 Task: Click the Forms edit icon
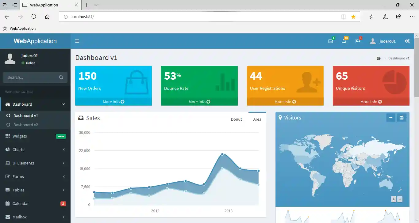click(8, 176)
